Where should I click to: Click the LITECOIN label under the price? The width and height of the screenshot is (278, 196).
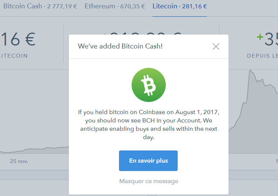point(14,56)
